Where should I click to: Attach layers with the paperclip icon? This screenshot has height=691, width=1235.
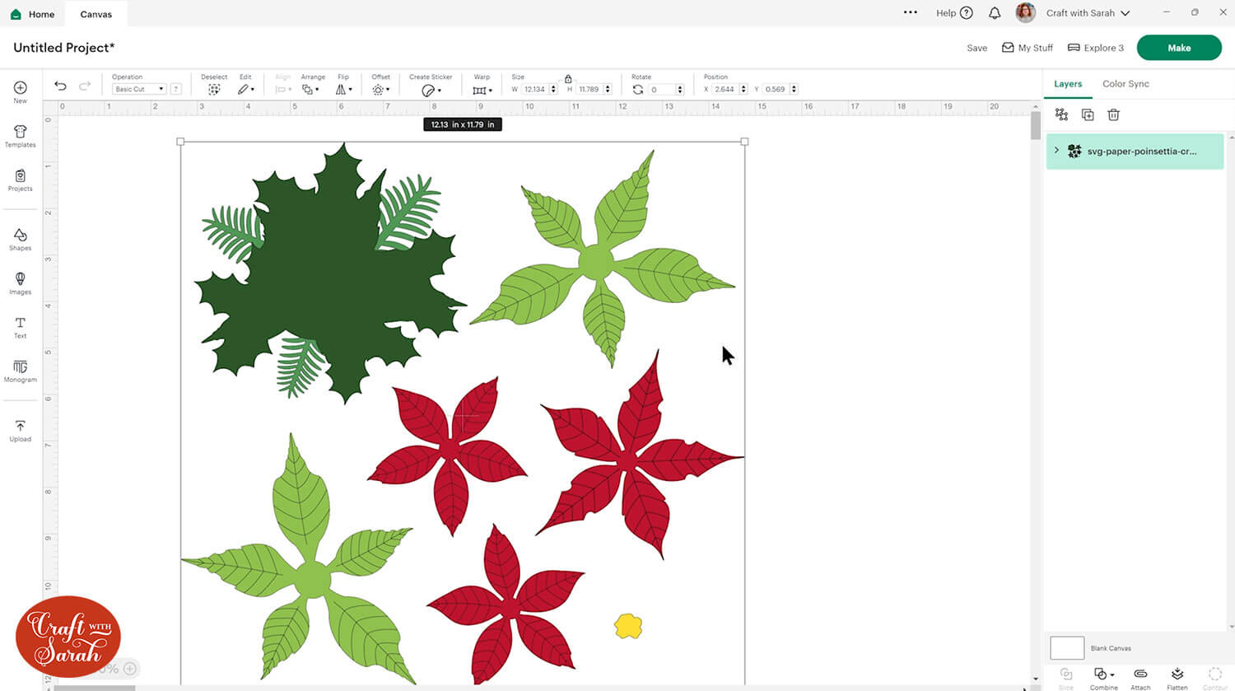[1140, 677]
